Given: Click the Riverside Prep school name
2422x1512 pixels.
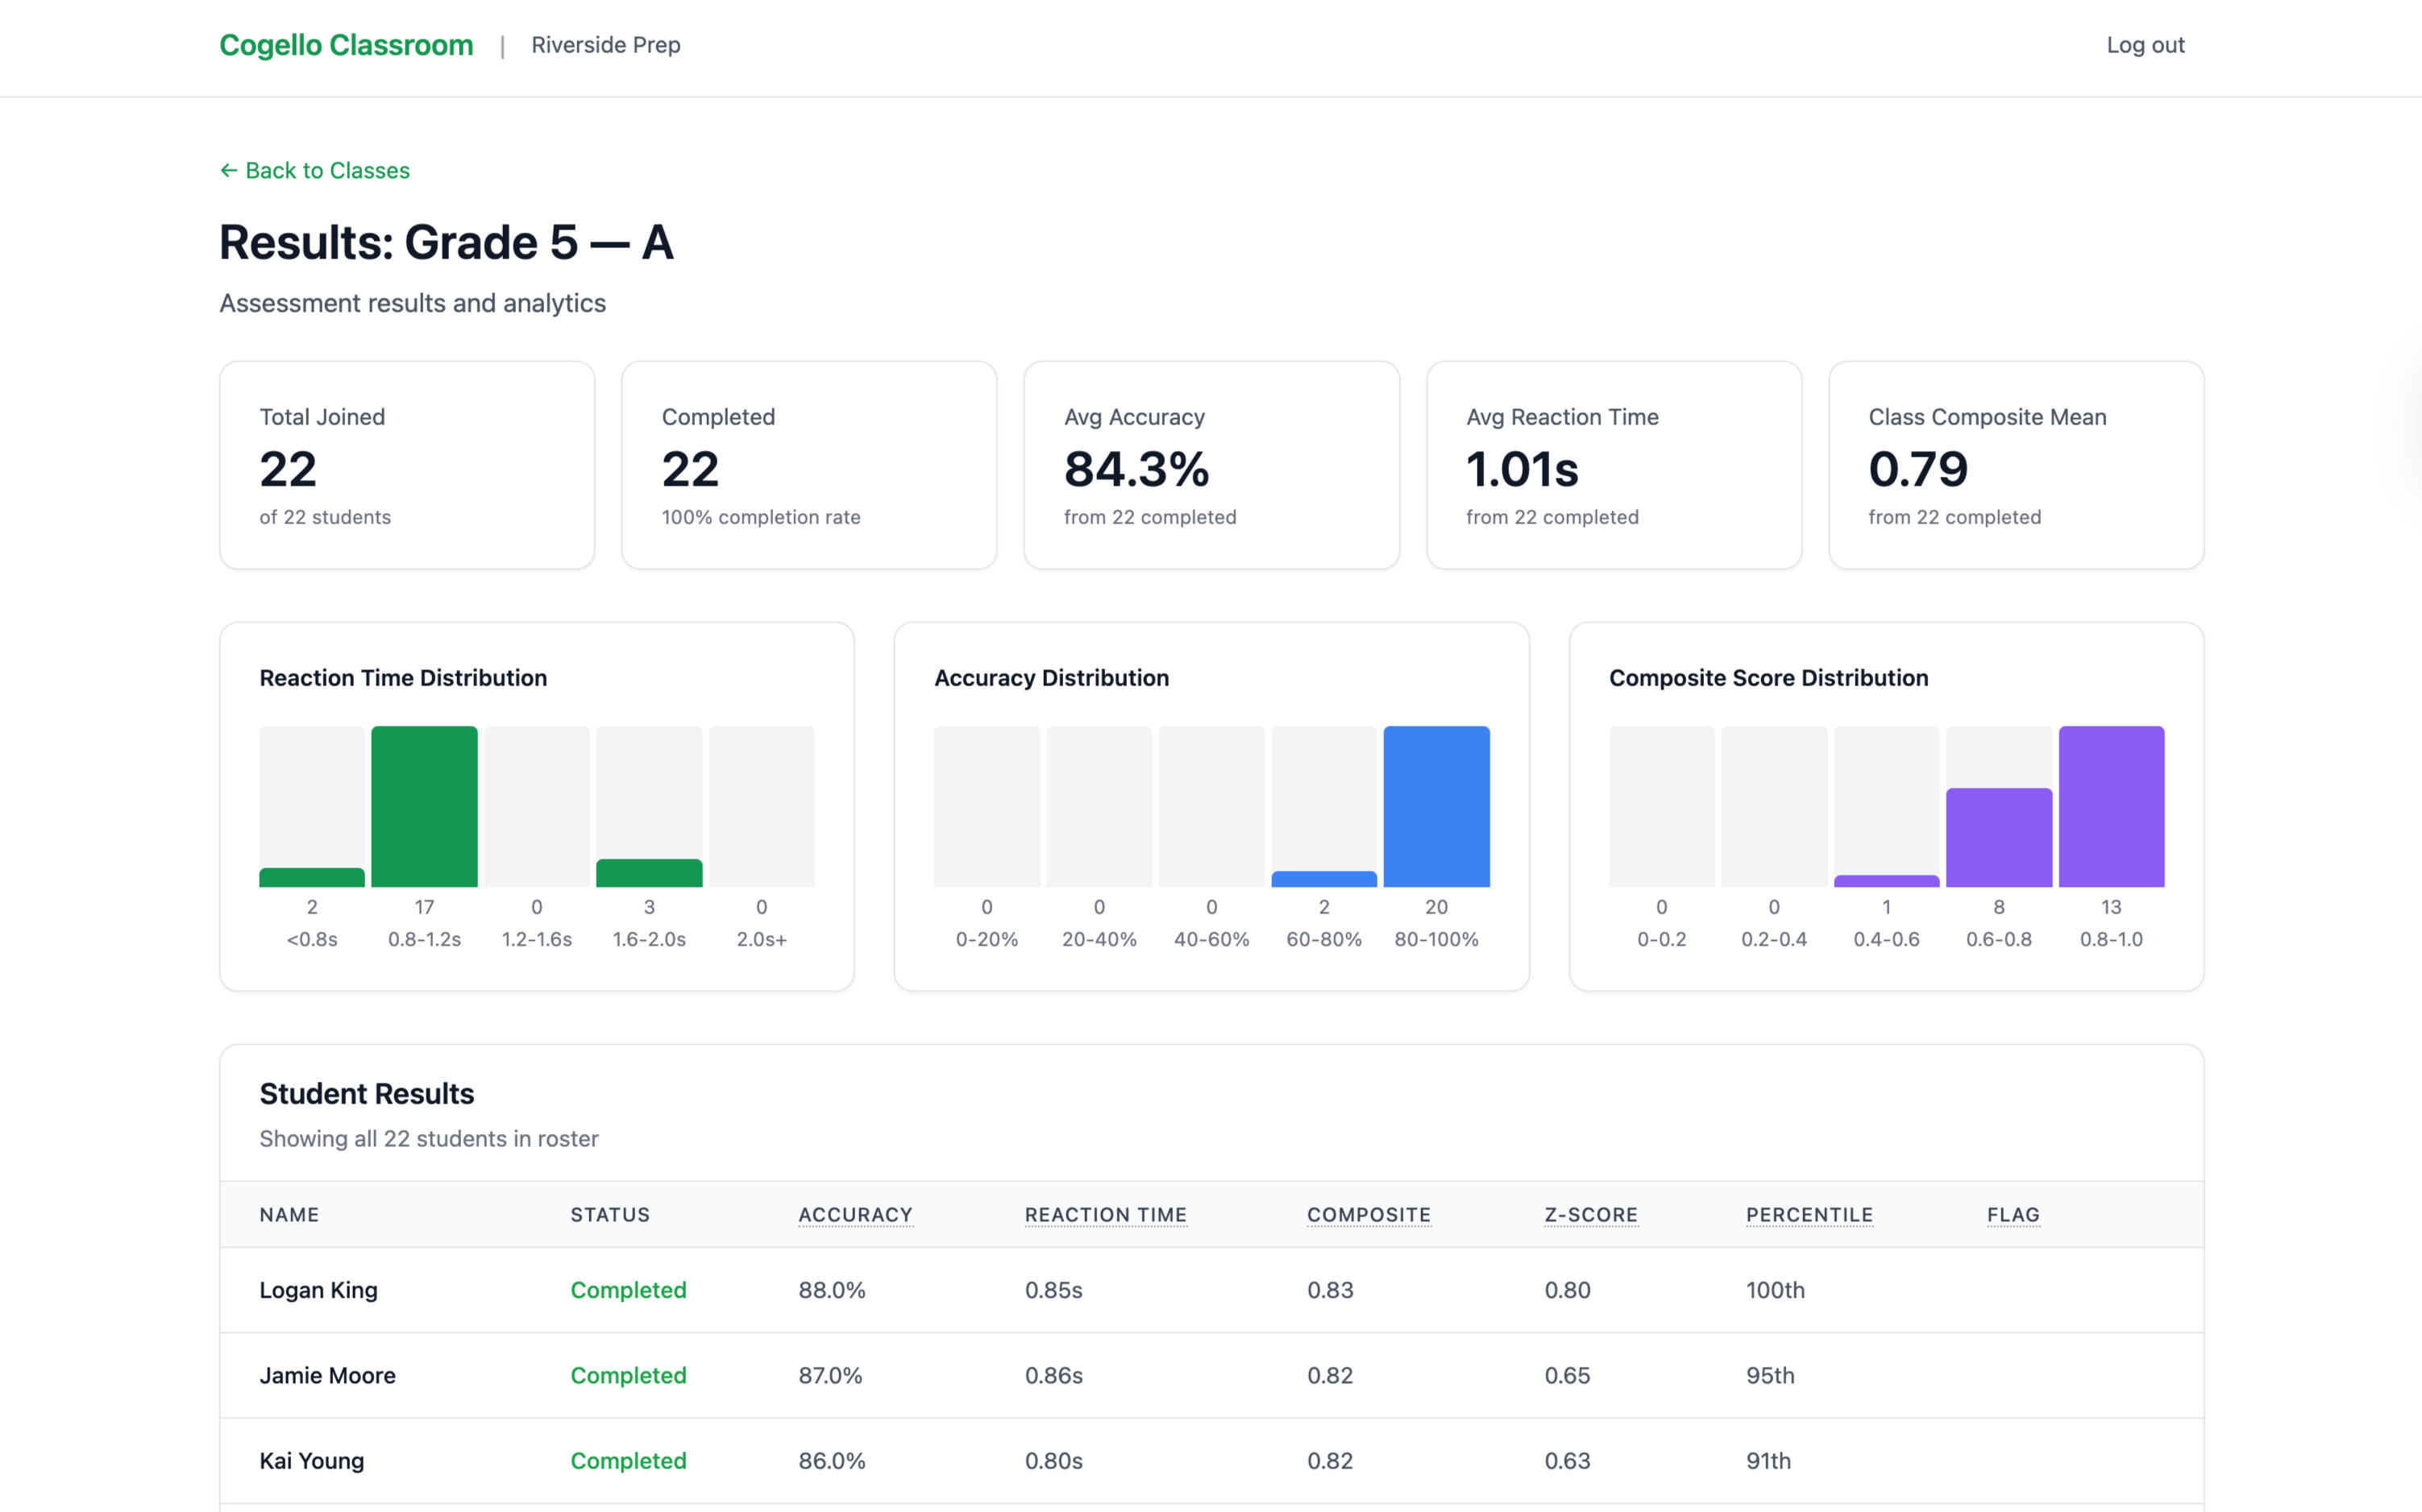Looking at the screenshot, I should 605,45.
